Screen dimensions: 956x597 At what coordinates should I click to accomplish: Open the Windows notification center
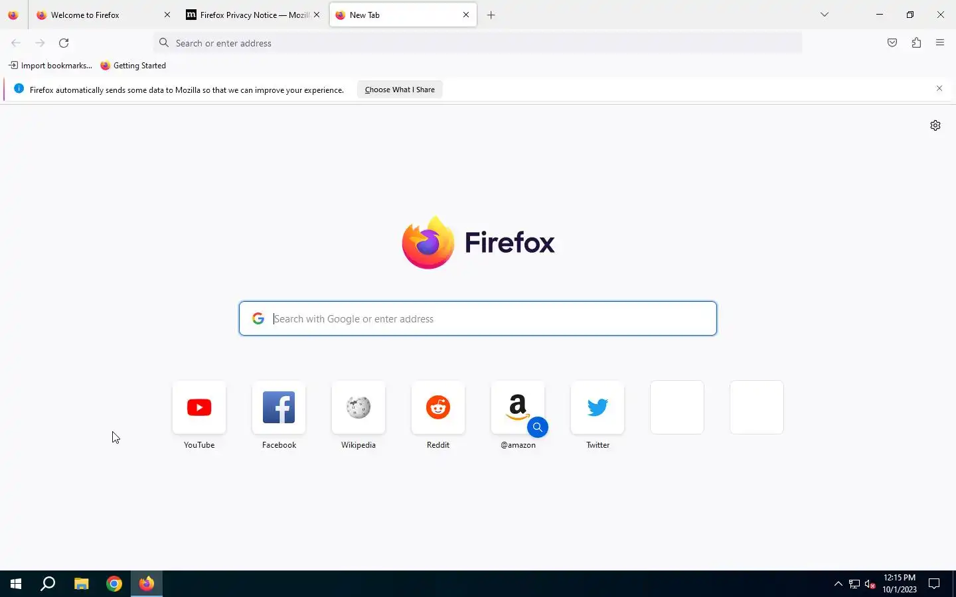coord(934,584)
